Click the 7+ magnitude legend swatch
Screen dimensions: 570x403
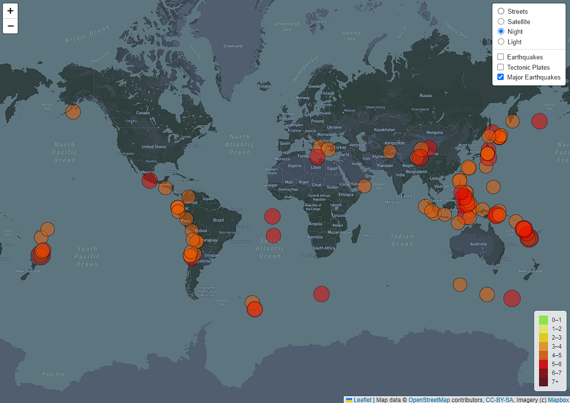543,381
